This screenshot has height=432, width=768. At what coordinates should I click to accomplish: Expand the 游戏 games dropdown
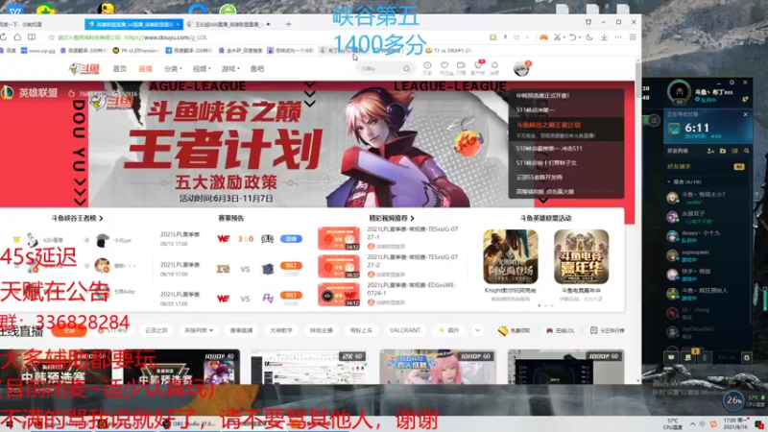230,69
